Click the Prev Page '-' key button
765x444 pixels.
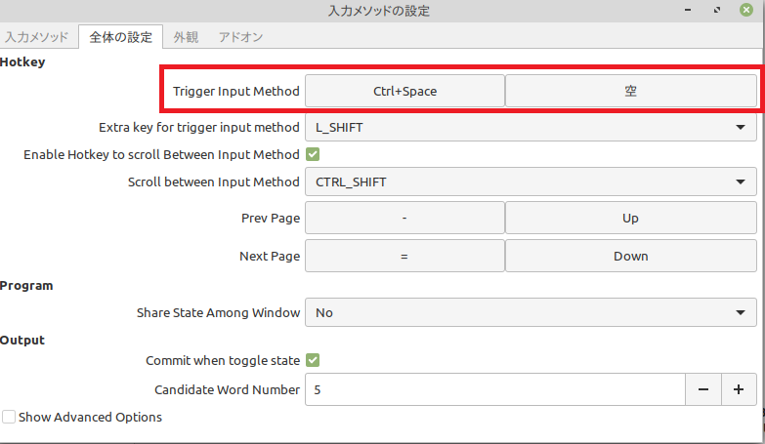(404, 218)
